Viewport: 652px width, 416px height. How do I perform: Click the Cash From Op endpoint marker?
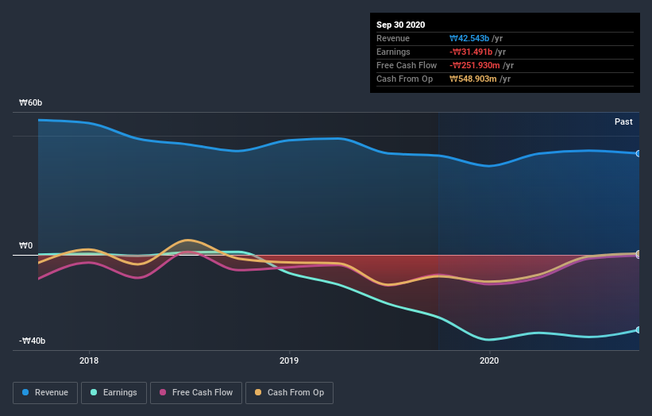(638, 253)
